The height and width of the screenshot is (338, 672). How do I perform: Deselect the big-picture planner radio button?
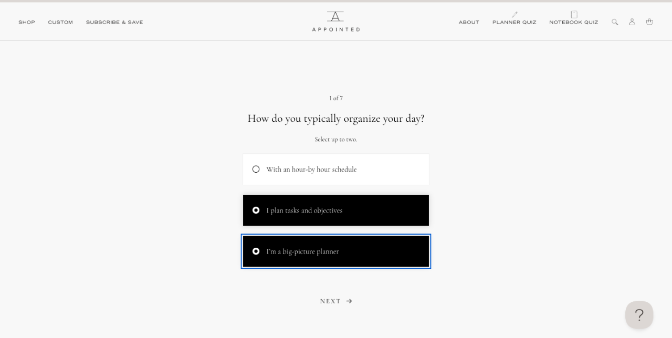tap(256, 251)
